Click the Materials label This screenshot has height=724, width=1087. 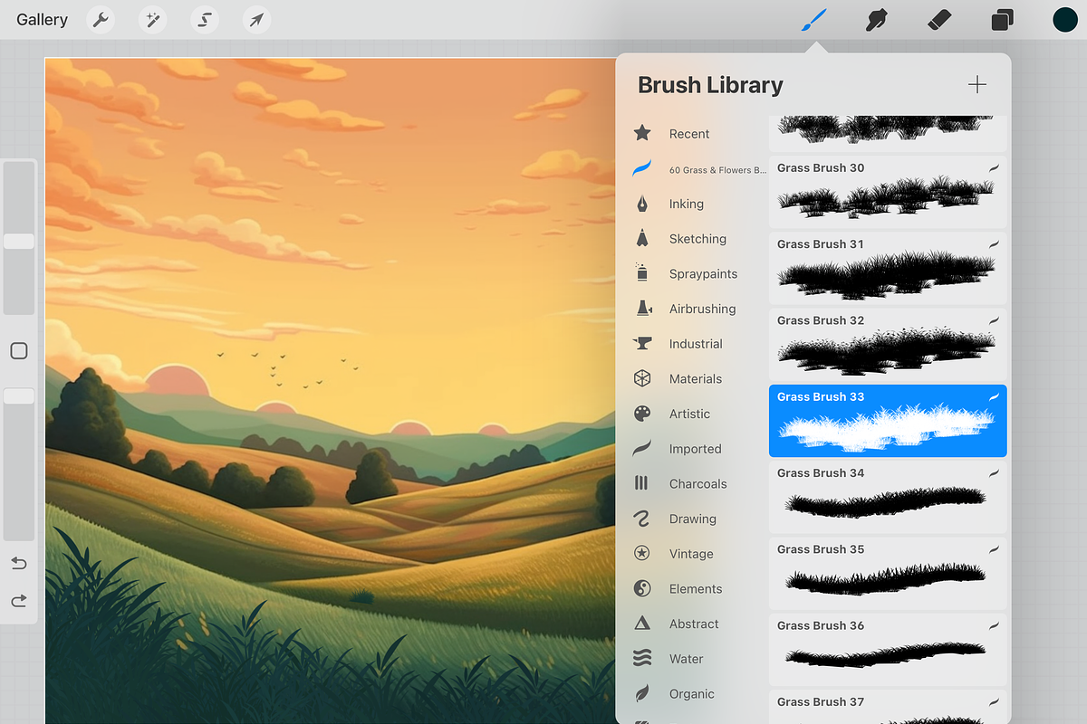tap(696, 379)
